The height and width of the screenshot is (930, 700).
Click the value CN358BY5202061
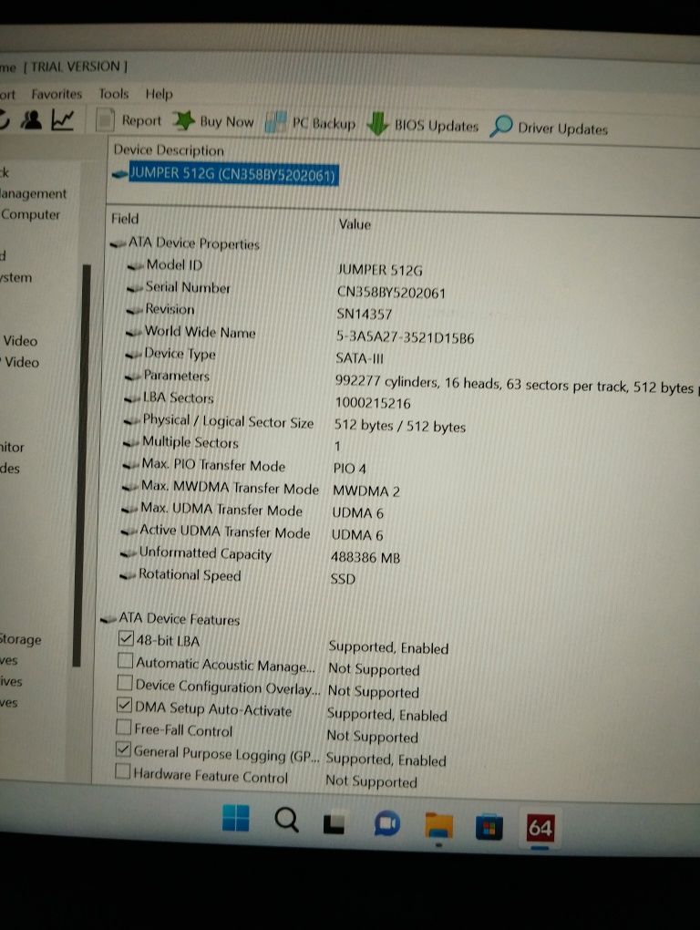point(391,293)
